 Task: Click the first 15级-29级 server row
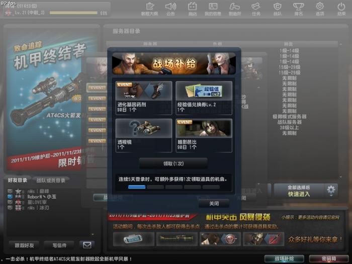pos(289,67)
